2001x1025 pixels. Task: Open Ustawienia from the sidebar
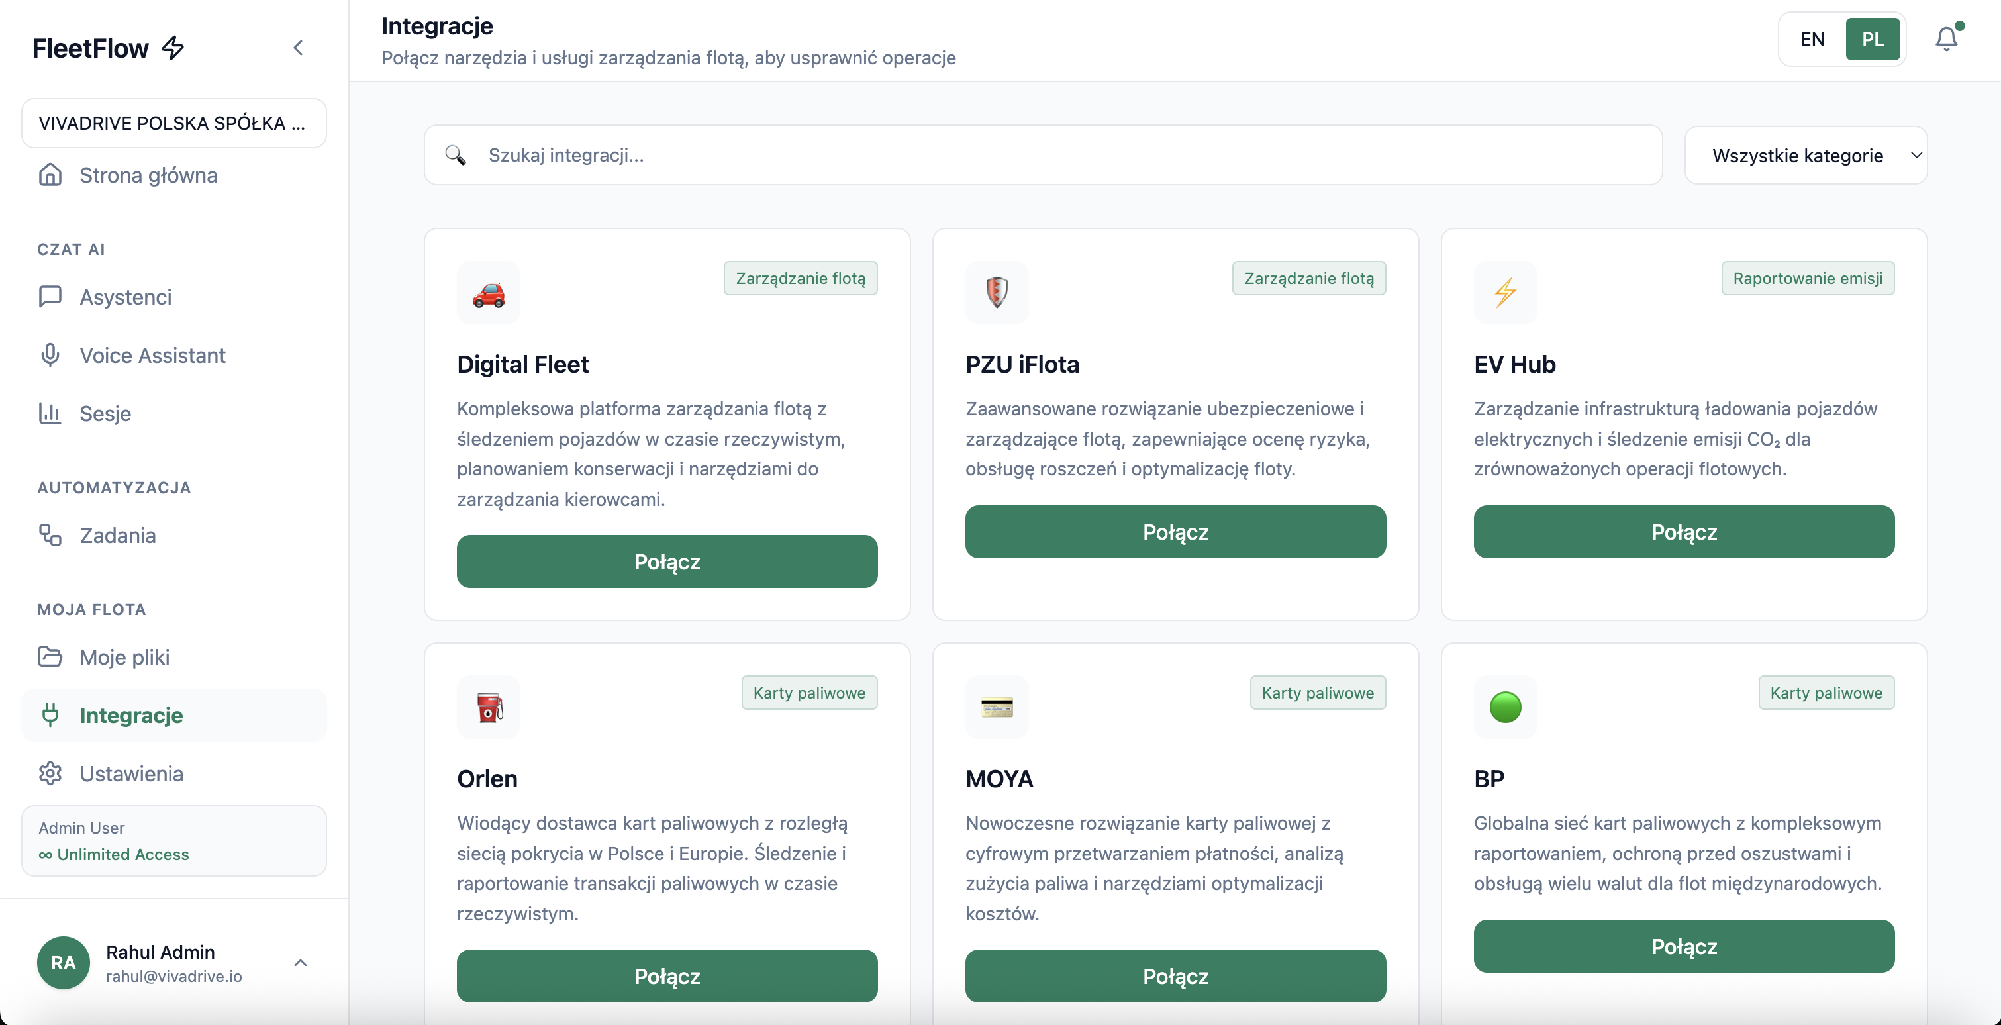tap(131, 773)
